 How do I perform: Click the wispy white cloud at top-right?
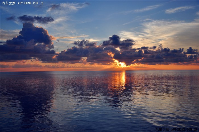pyautogui.click(x=178, y=9)
